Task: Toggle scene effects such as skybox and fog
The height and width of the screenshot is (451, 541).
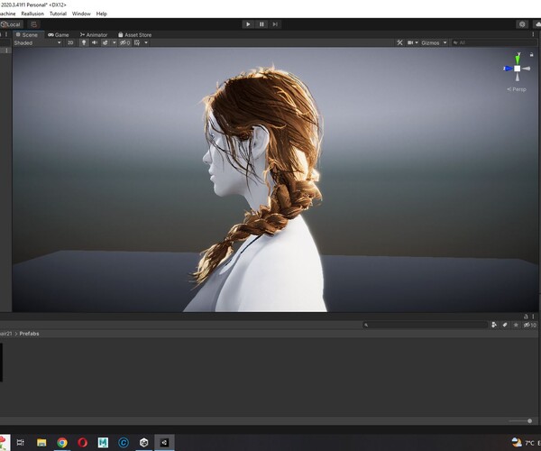Action: 105,42
